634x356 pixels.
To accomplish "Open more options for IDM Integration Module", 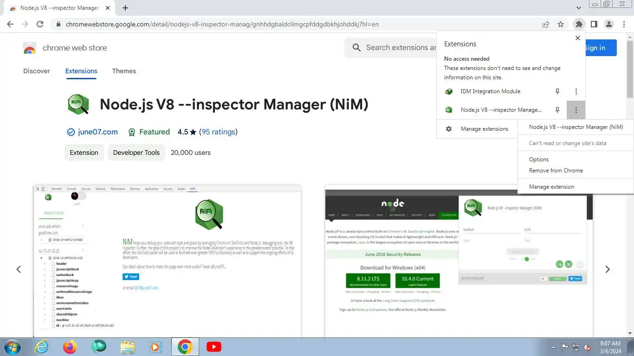I will tap(576, 92).
